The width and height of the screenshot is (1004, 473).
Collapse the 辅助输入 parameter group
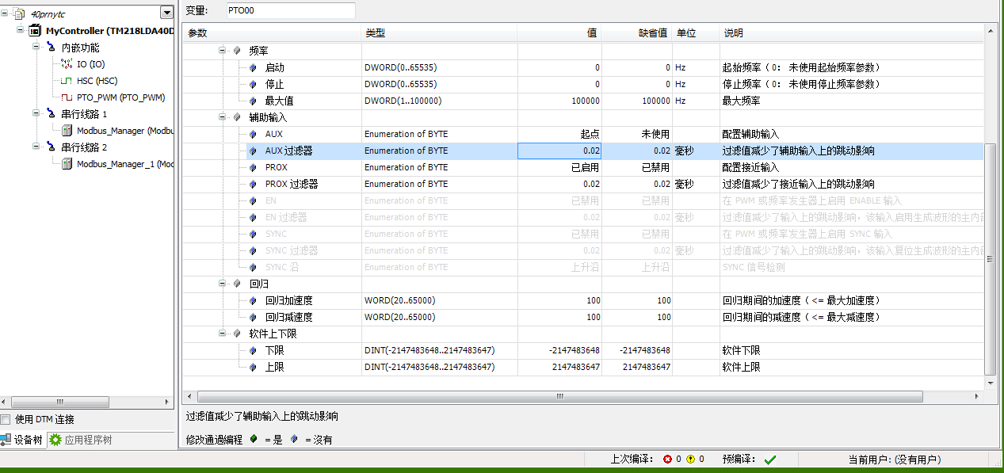(x=223, y=117)
